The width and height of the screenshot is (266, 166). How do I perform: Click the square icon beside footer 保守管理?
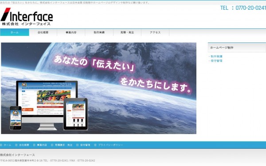pyautogui.click(x=77, y=145)
